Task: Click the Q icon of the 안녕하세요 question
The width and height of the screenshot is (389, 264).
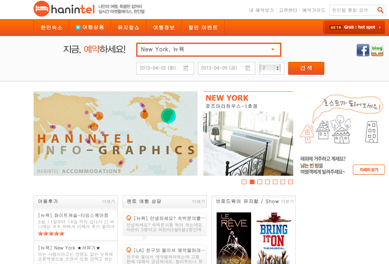Action: (x=129, y=218)
